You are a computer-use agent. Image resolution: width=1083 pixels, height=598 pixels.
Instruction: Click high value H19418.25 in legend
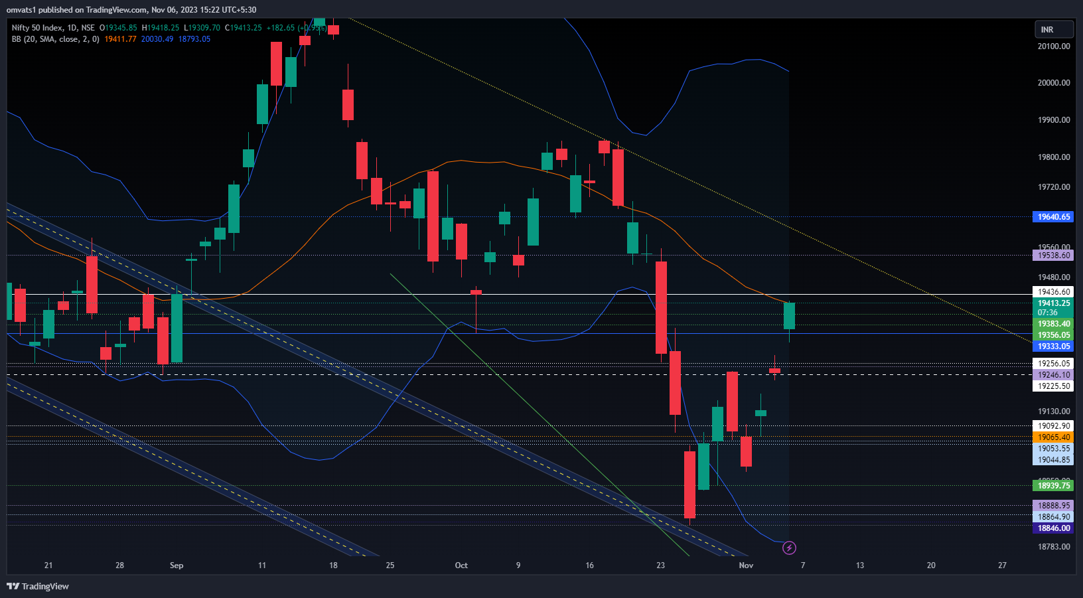point(161,28)
